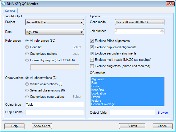Select Flag in QC metrics list
The height and width of the screenshot is (132, 176).
tap(127, 83)
